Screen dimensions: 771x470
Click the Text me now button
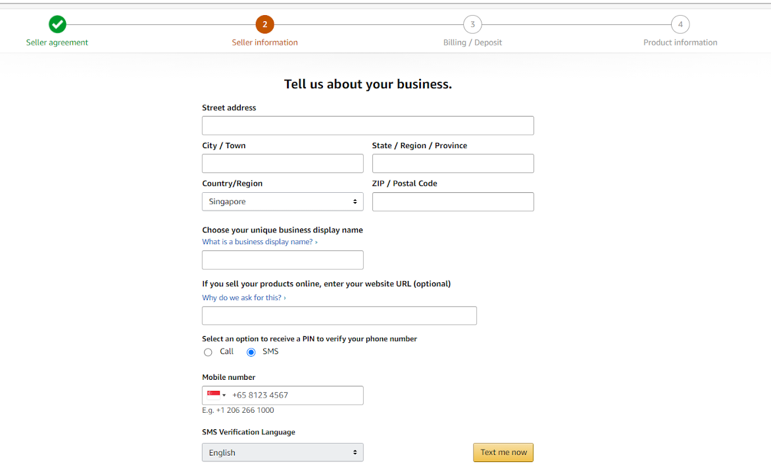point(503,452)
